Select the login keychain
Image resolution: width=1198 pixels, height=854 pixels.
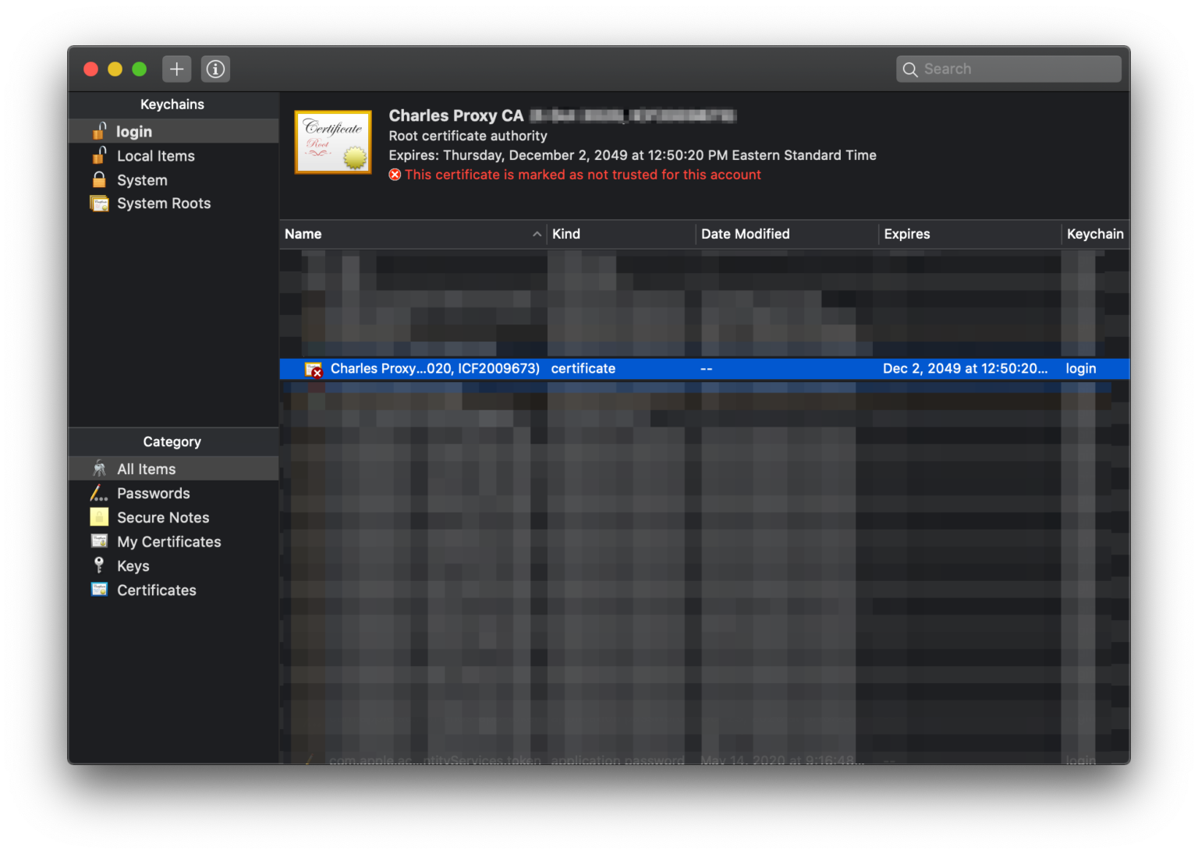pyautogui.click(x=173, y=131)
